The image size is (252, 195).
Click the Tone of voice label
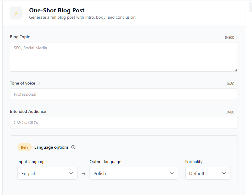(23, 83)
